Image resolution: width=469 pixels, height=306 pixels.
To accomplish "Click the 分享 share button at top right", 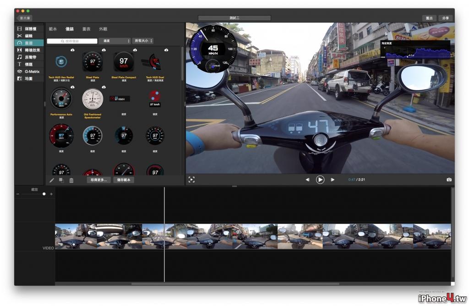I will tap(445, 18).
